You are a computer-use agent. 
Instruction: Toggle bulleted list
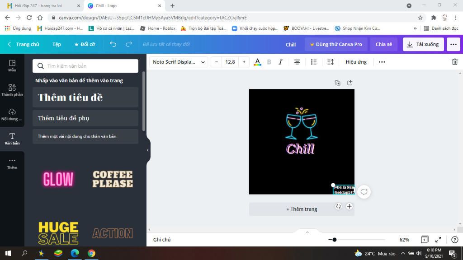tap(314, 62)
